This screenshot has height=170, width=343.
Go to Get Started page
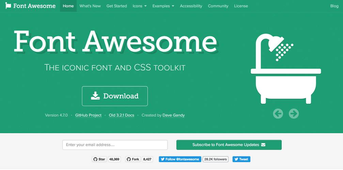116,6
